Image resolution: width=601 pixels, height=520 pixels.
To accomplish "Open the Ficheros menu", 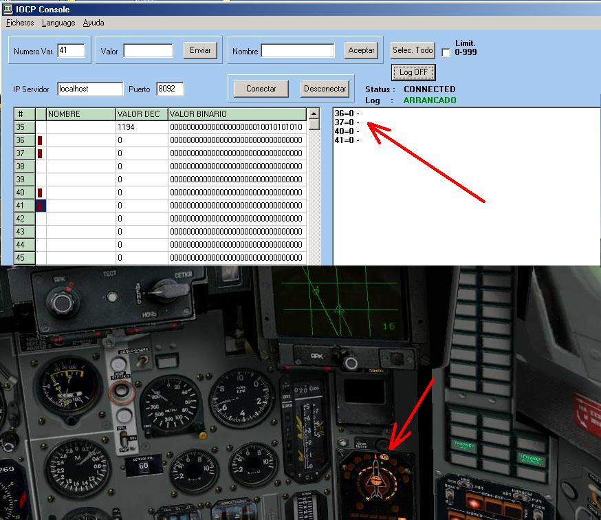I will tap(20, 23).
